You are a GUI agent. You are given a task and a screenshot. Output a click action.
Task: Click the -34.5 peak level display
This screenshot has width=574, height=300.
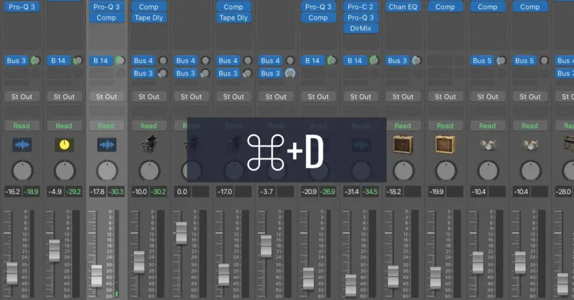[370, 191]
